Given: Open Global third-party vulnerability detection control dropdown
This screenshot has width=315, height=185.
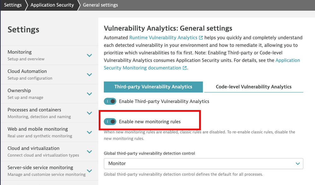Looking at the screenshot, I should (203, 164).
